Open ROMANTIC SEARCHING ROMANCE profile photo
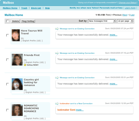The width and height of the screenshot is (139, 121). pos(17,110)
